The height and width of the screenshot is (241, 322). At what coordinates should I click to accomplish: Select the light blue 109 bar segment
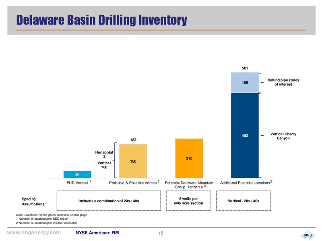tap(245, 83)
